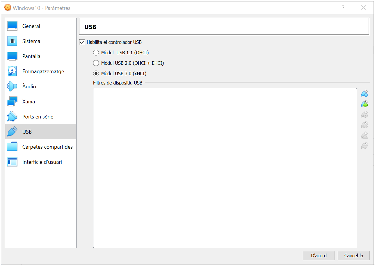This screenshot has width=375, height=266.
Task: Click the move USB filter down icon
Action: click(x=364, y=146)
